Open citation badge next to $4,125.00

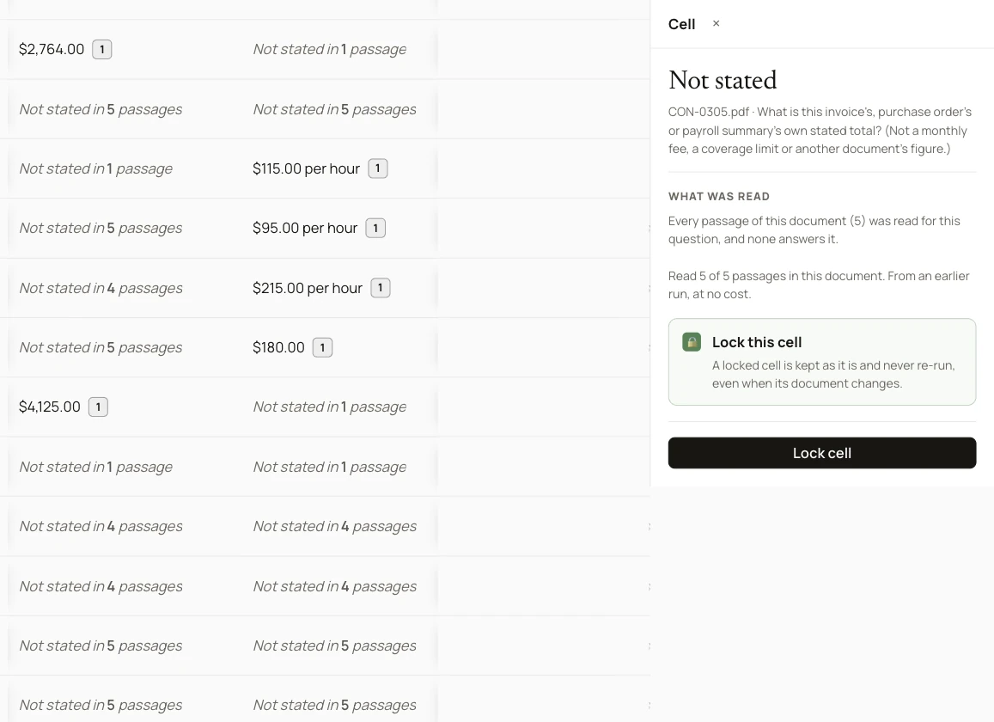(x=98, y=407)
